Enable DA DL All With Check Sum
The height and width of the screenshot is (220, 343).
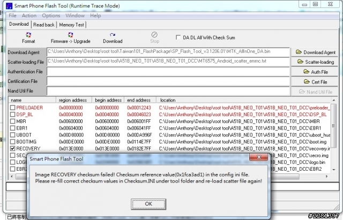(x=178, y=37)
